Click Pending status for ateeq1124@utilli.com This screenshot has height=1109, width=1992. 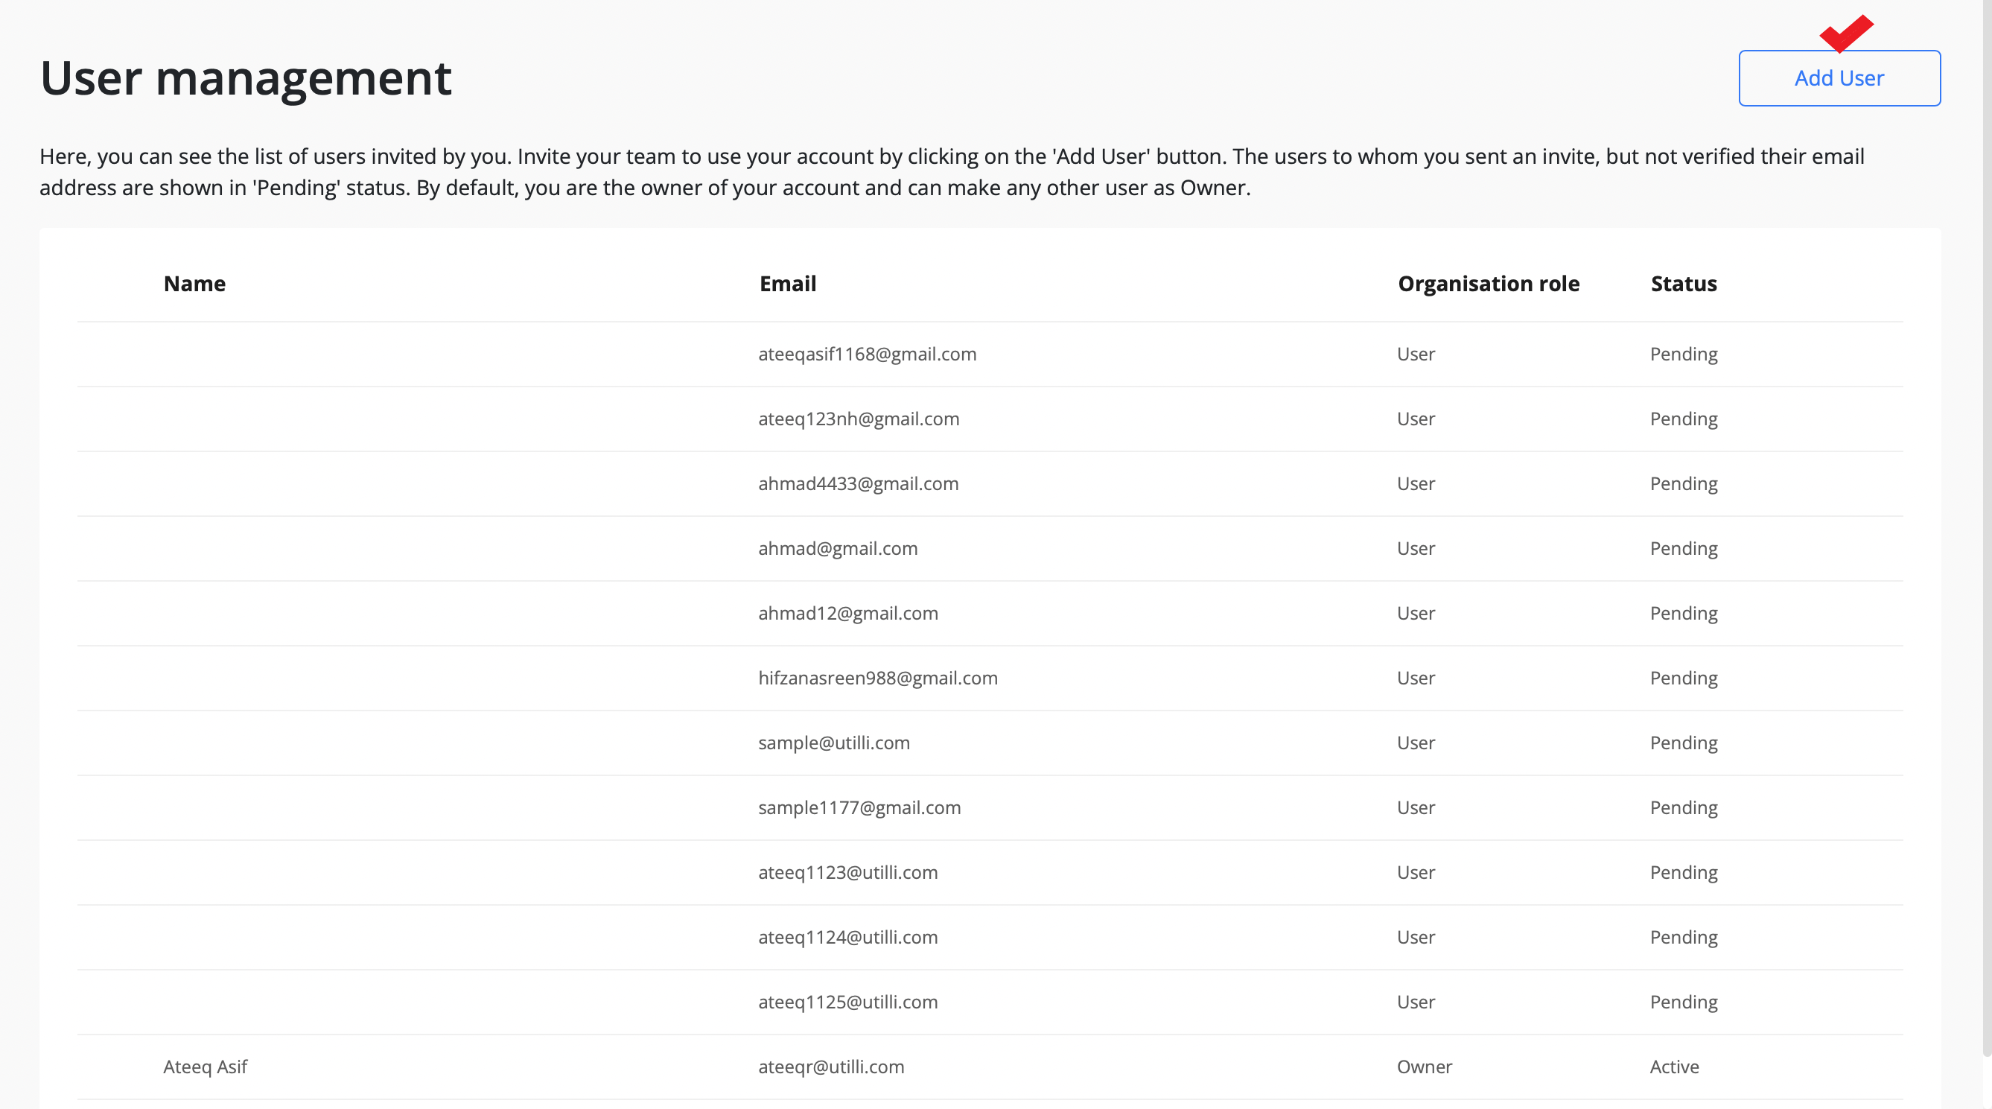pos(1684,937)
